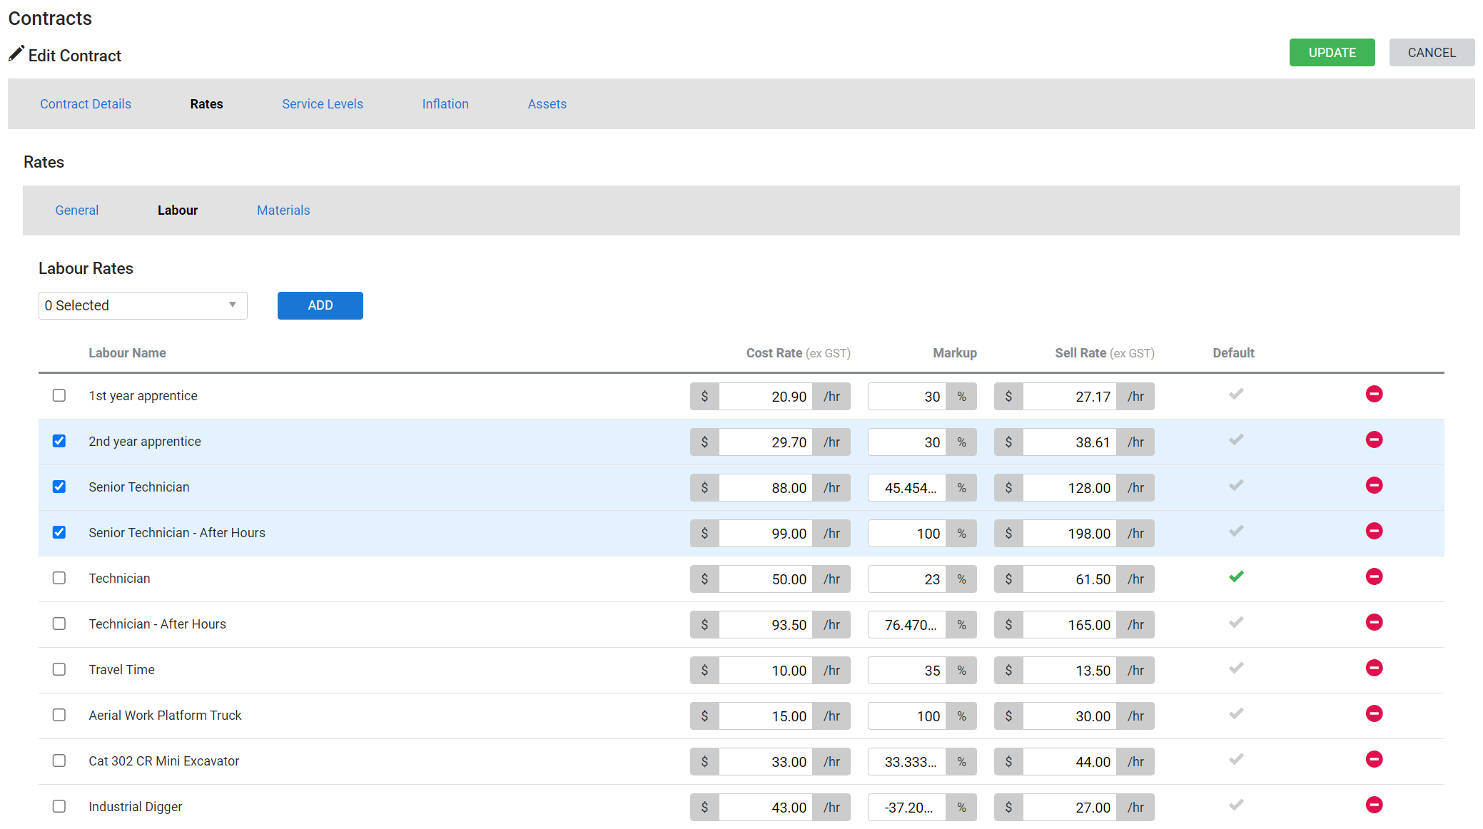
Task: Remove the Cat 302 CR Mini Excavator rate
Action: click(1374, 759)
